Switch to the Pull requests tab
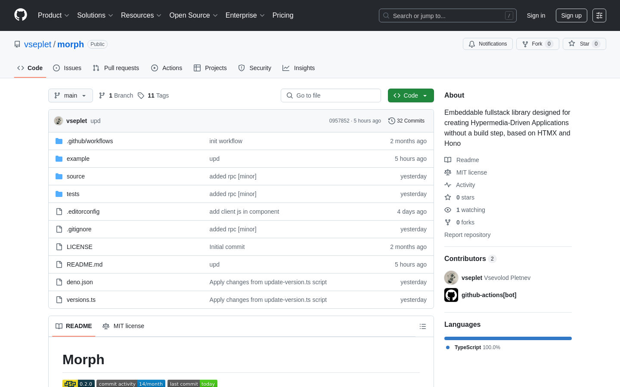Image resolution: width=620 pixels, height=387 pixels. coord(116,68)
